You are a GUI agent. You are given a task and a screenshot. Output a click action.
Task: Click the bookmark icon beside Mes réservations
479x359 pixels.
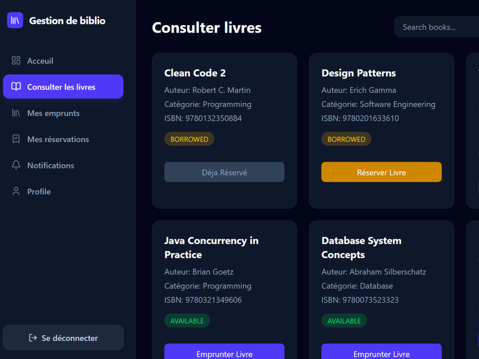click(x=16, y=139)
